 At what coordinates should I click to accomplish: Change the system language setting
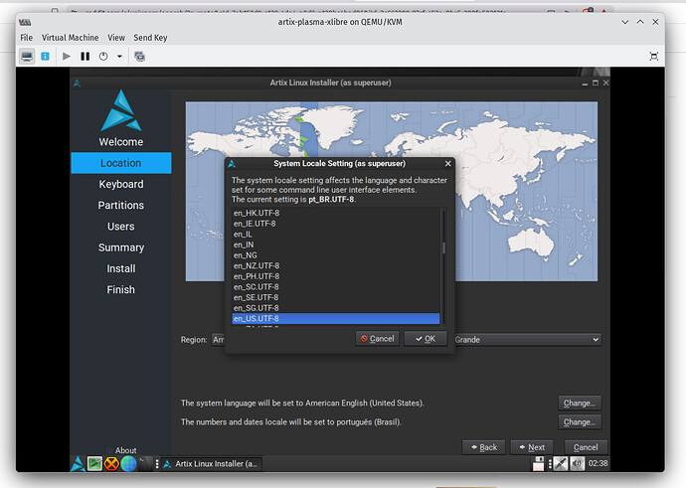point(580,404)
